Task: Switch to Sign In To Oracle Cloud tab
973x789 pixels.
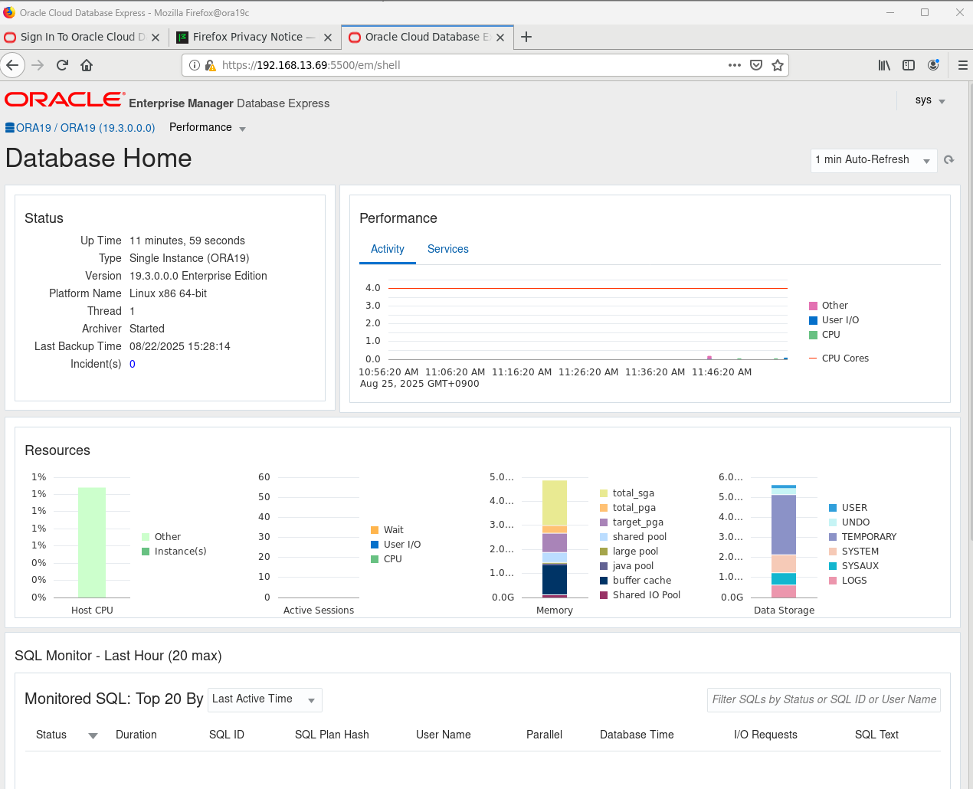Action: (83, 37)
